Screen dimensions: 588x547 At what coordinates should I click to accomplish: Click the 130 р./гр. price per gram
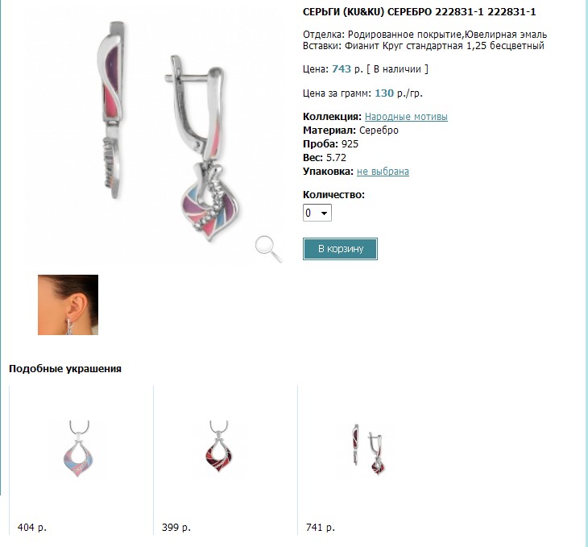coord(399,93)
